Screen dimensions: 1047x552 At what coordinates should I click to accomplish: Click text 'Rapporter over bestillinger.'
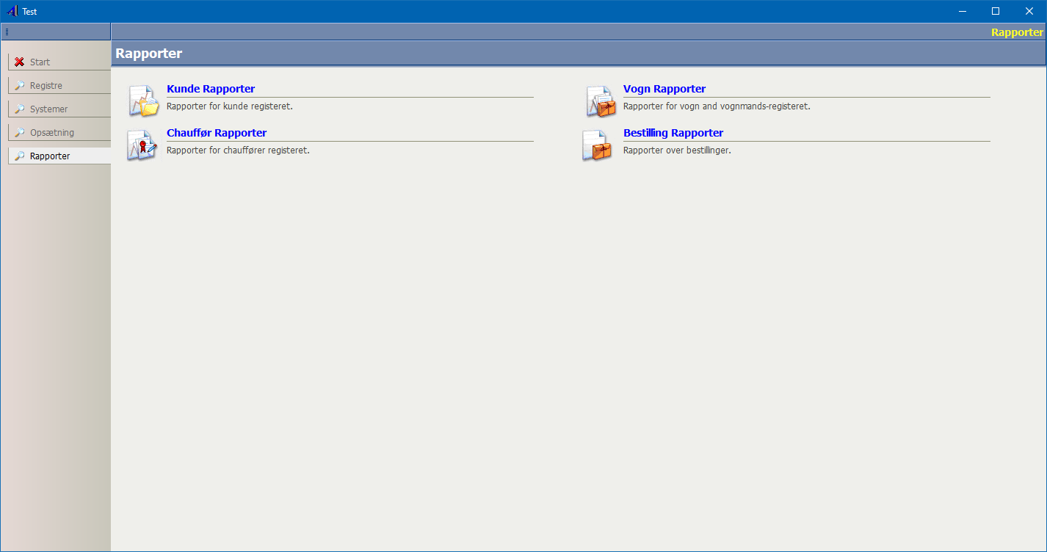pyautogui.click(x=677, y=150)
